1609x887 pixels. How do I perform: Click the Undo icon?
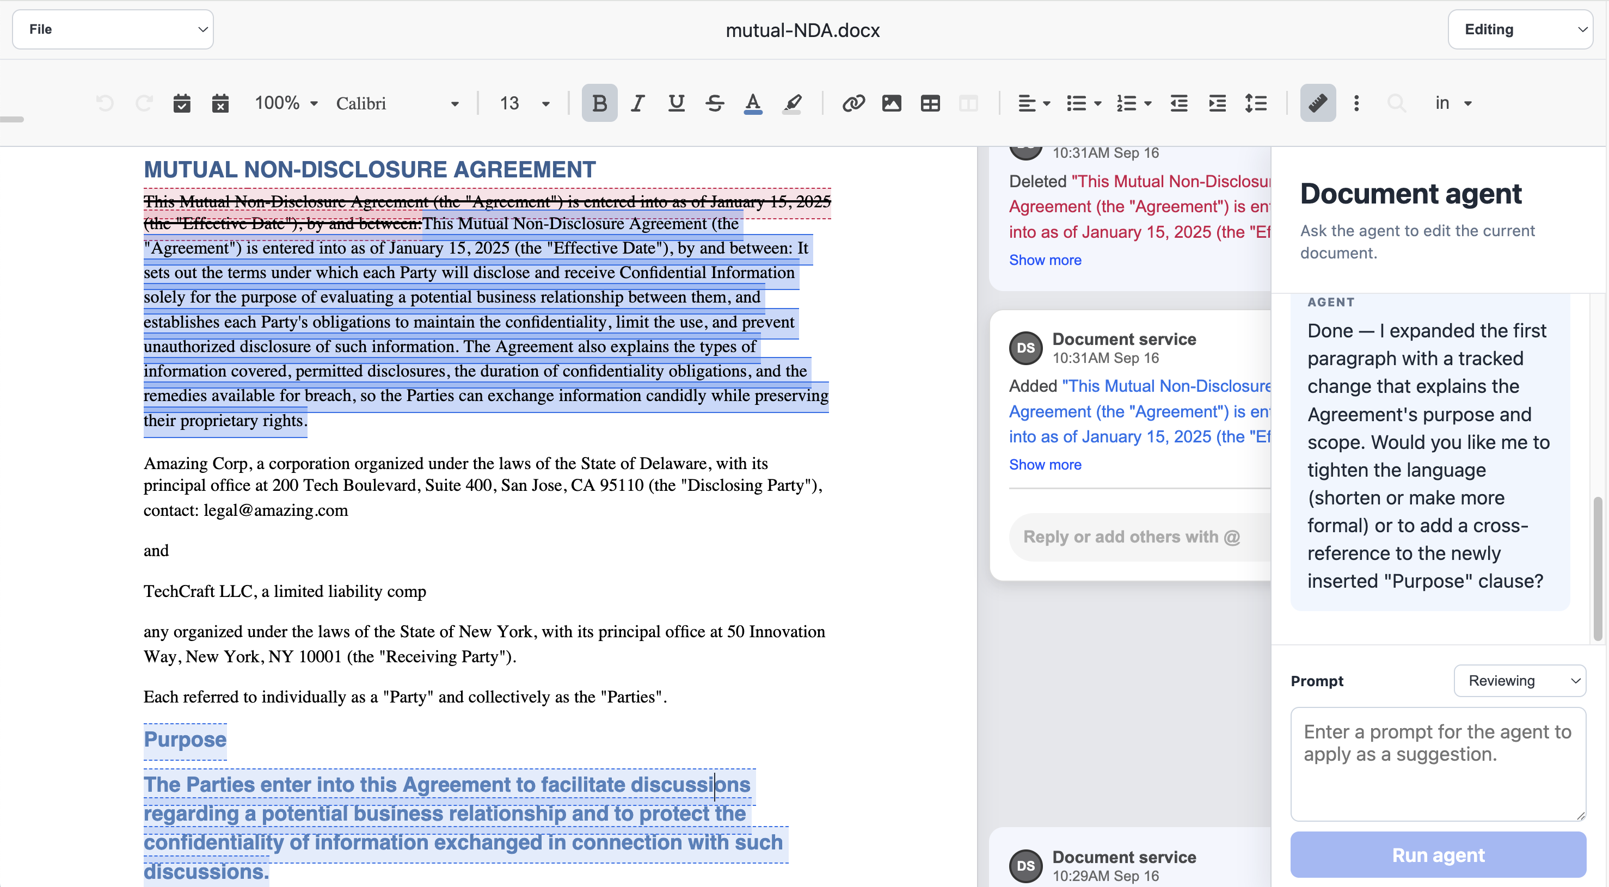[105, 103]
